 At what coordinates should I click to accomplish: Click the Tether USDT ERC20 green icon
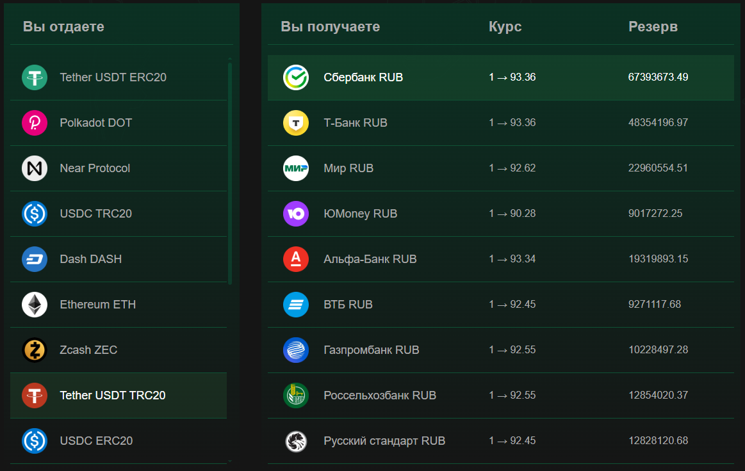pos(35,77)
